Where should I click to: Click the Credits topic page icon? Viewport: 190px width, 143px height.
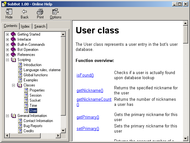[20, 131]
